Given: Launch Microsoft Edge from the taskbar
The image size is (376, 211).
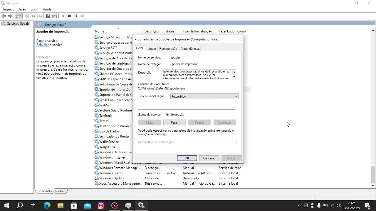Looking at the screenshot, I should pos(47,206).
